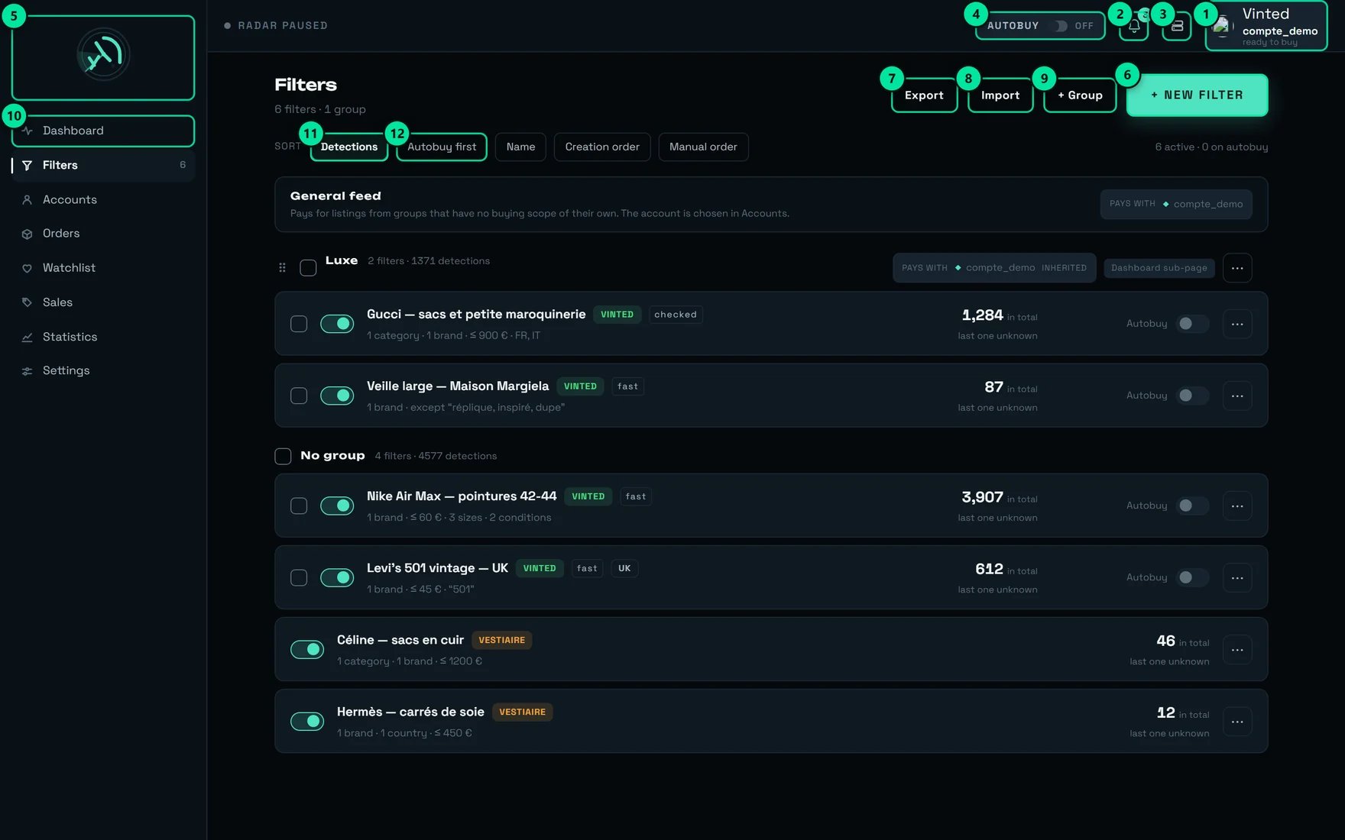1345x840 pixels.
Task: Click the Export button
Action: click(924, 95)
